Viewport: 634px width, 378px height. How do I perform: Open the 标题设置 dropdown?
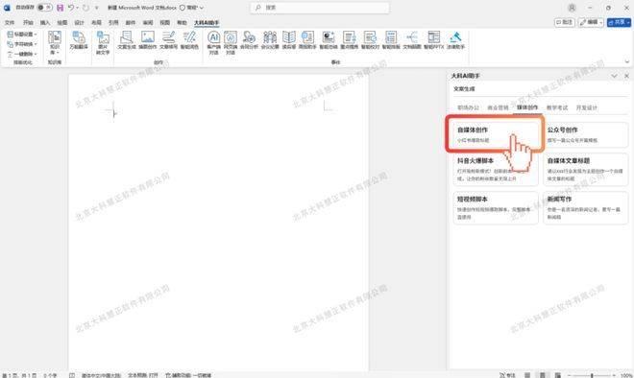point(22,35)
